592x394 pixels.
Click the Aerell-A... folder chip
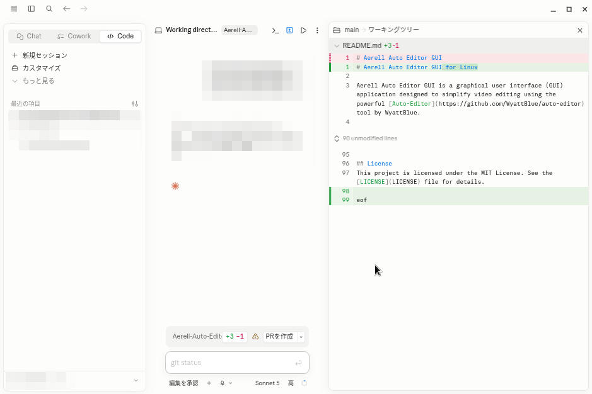(x=239, y=30)
